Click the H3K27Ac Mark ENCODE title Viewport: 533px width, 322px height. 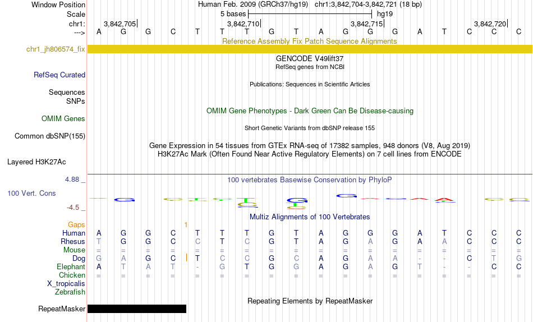tap(310, 154)
